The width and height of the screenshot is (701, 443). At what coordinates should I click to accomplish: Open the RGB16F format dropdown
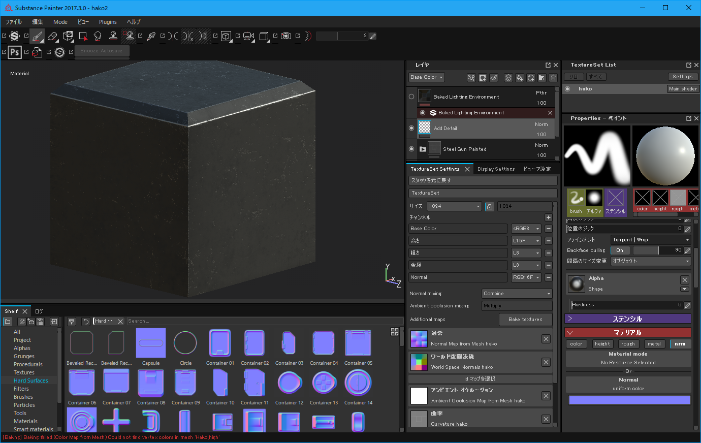click(x=526, y=277)
